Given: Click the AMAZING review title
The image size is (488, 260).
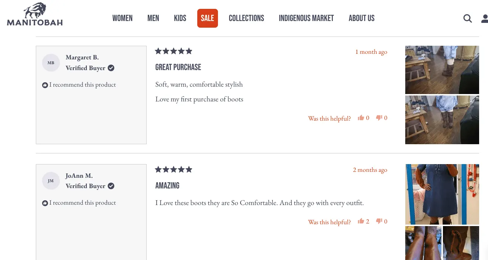Looking at the screenshot, I should point(167,186).
